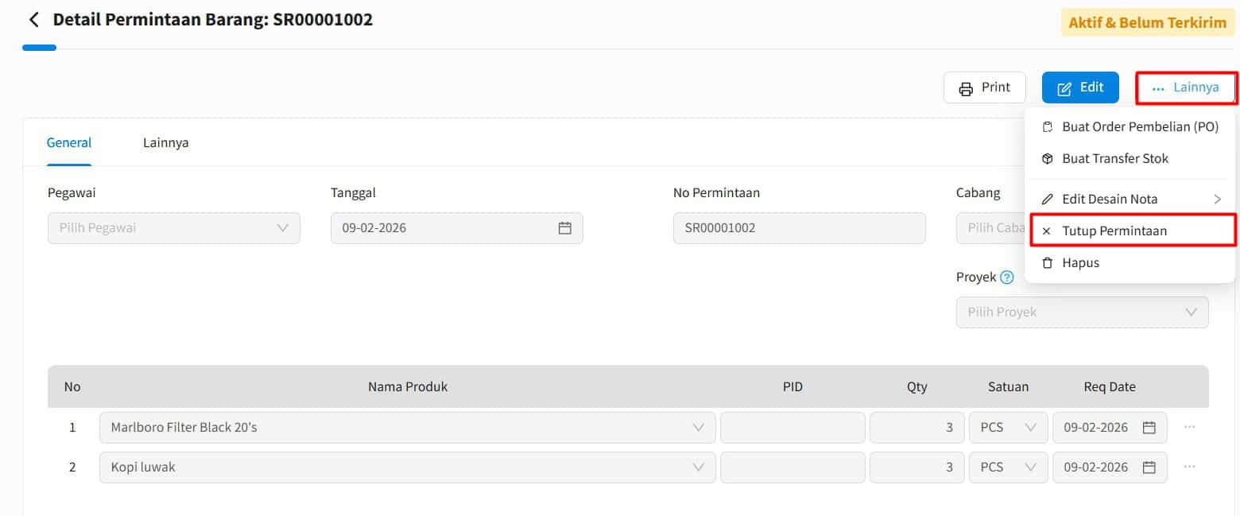Click the calendar icon in row 2 Req Date
Viewport: 1240px width, 516px height.
[1149, 468]
